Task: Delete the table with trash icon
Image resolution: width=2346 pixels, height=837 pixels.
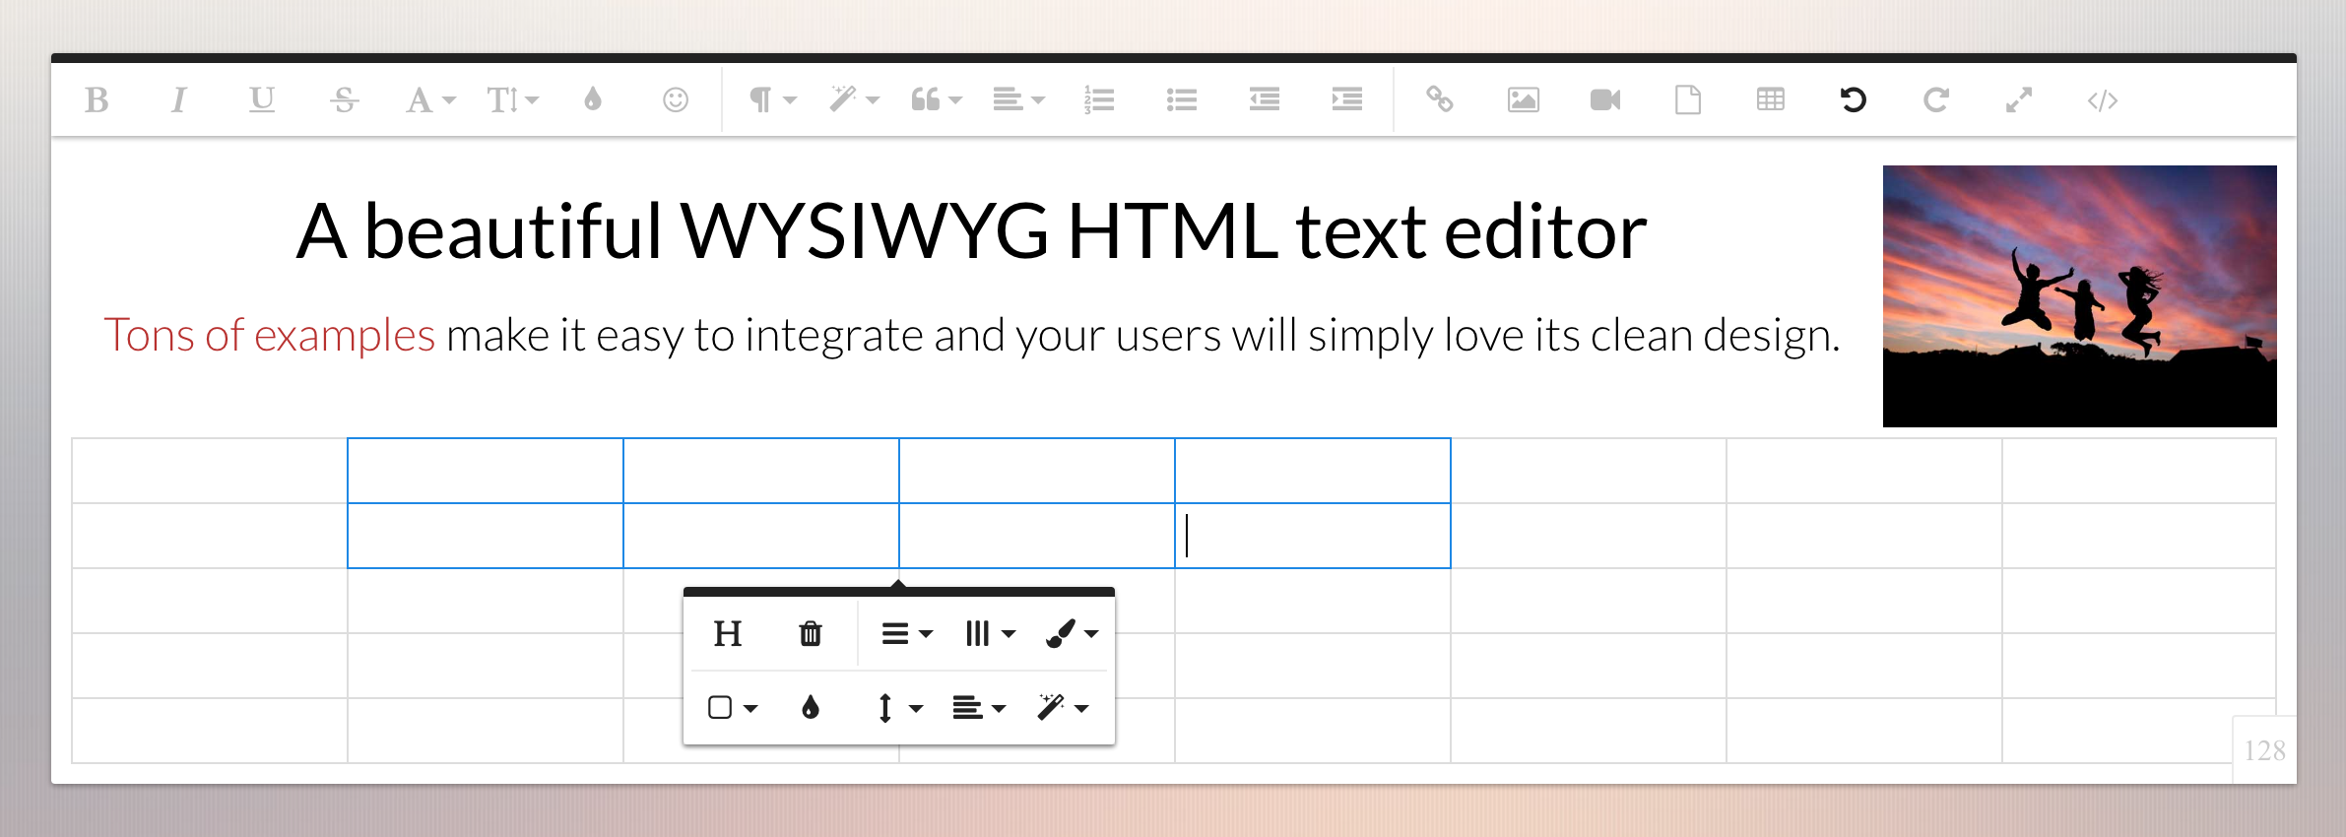Action: (x=810, y=633)
